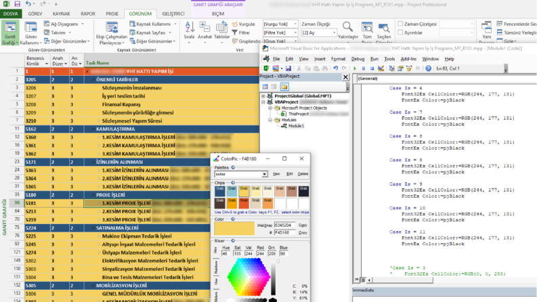537x302 pixels.
Task: Open the GÖREV ribbon tab
Action: (x=35, y=14)
